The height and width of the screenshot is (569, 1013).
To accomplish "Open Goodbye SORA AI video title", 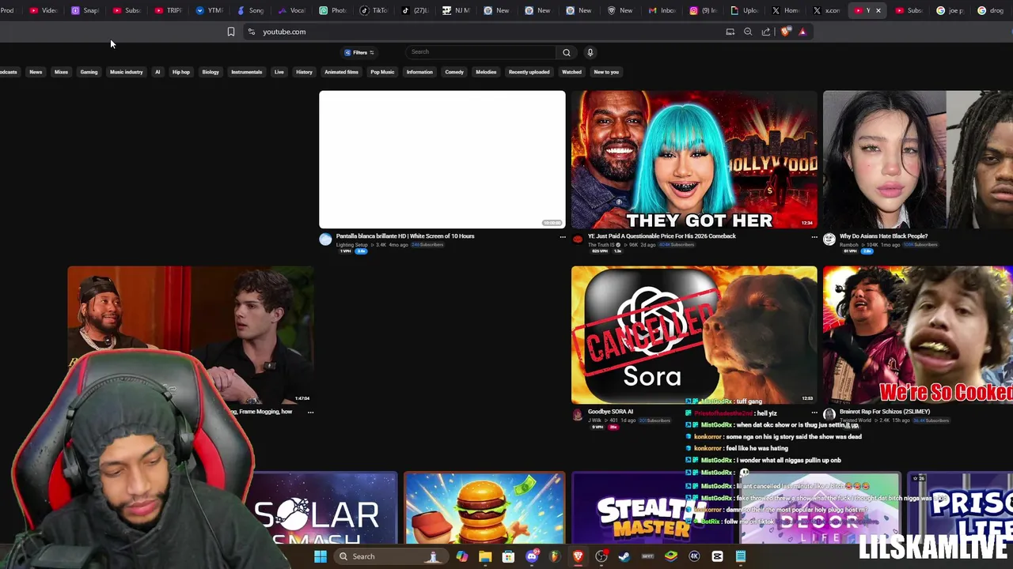I will [x=610, y=411].
